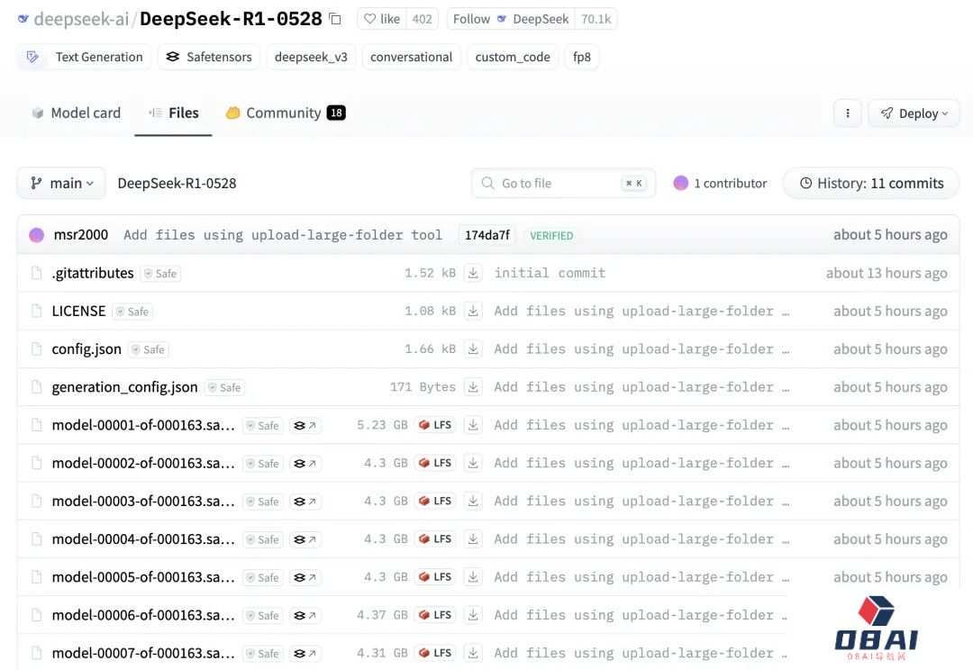Viewport: 973px width, 670px height.
Task: Open generation_config.json file
Action: click(124, 387)
